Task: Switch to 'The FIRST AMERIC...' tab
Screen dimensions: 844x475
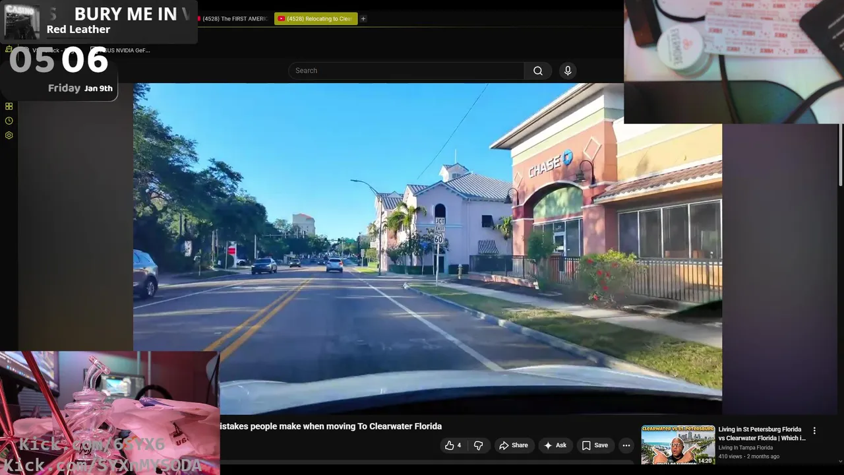Action: pyautogui.click(x=231, y=18)
